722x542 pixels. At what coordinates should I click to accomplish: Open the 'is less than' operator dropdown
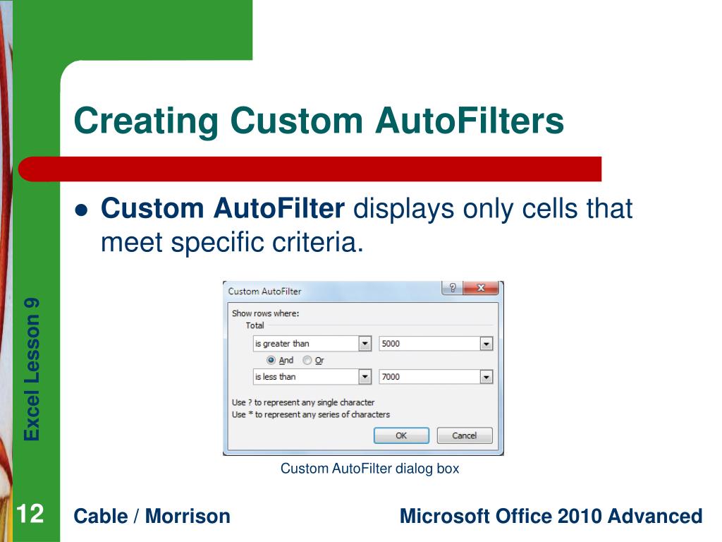[365, 377]
